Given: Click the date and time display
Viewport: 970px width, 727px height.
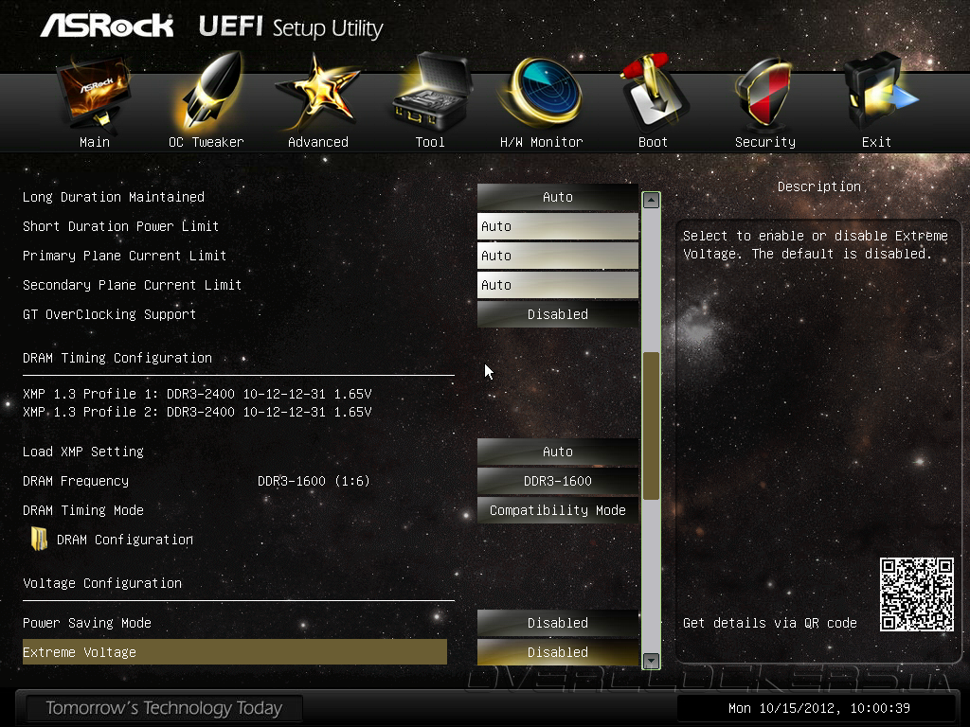Looking at the screenshot, I should click(819, 708).
